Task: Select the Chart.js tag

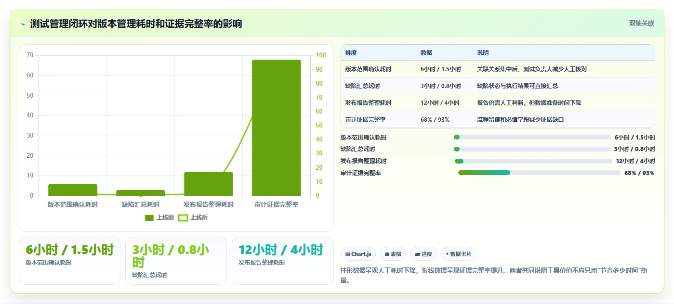Action: (x=358, y=254)
